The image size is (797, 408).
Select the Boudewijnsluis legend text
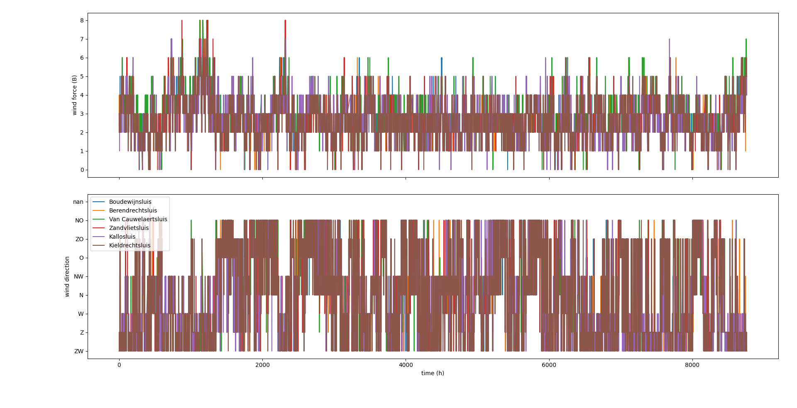130,202
